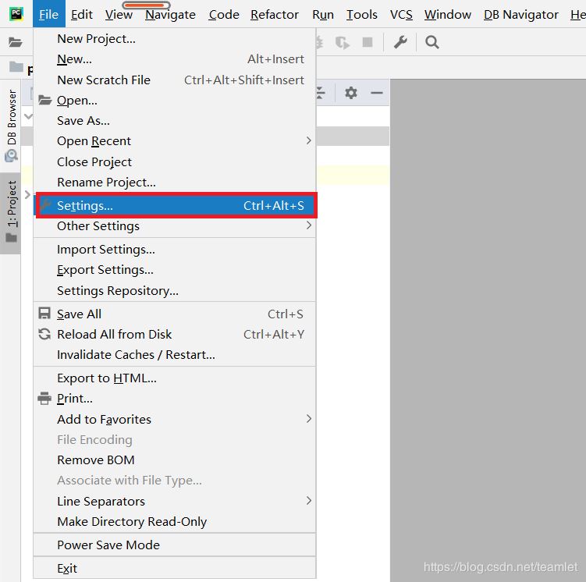Choose Make Directory Read-Only
Image resolution: width=586 pixels, height=582 pixels.
(x=175, y=521)
